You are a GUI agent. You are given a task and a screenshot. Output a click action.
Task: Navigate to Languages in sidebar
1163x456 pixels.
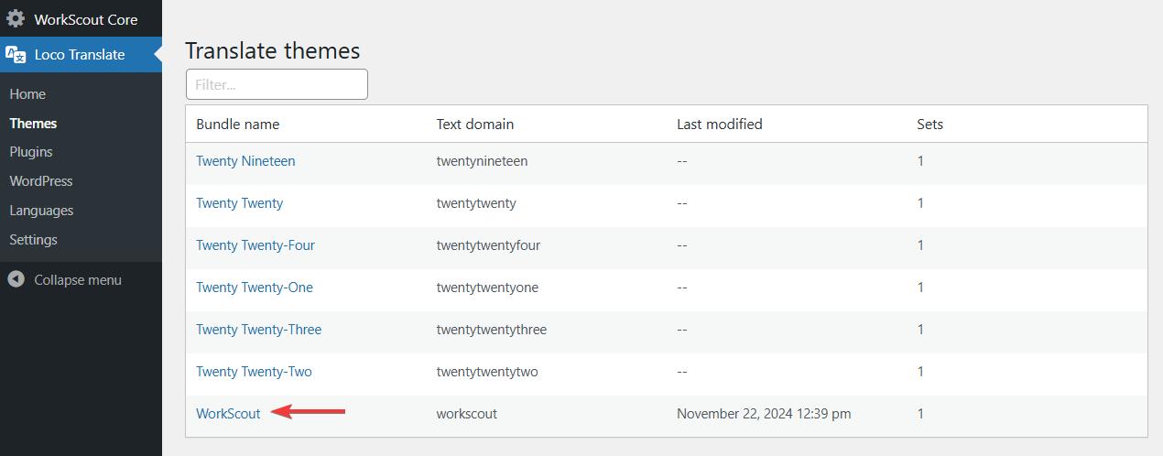pyautogui.click(x=41, y=211)
